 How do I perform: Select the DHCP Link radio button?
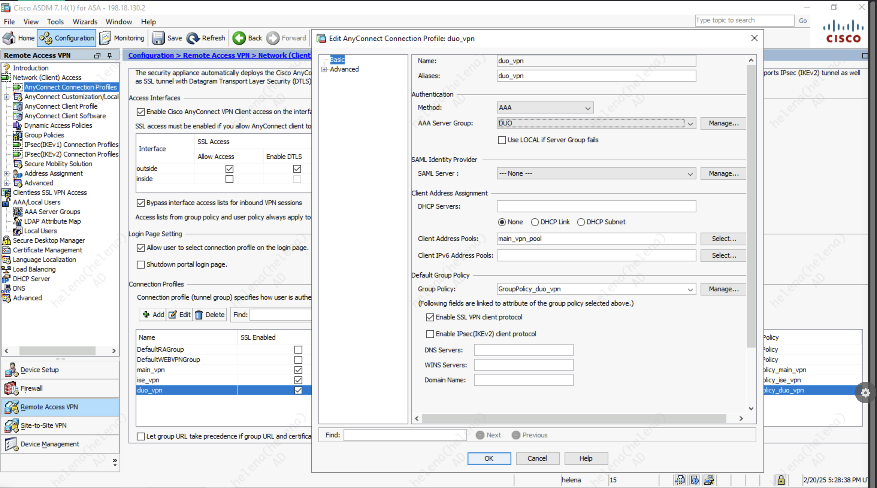pyautogui.click(x=535, y=222)
